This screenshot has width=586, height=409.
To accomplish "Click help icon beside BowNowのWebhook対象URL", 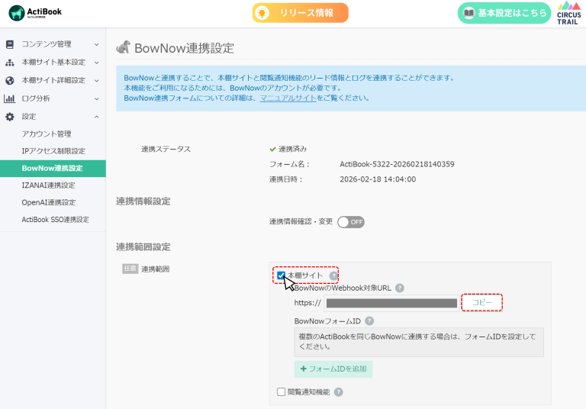I will click(400, 288).
